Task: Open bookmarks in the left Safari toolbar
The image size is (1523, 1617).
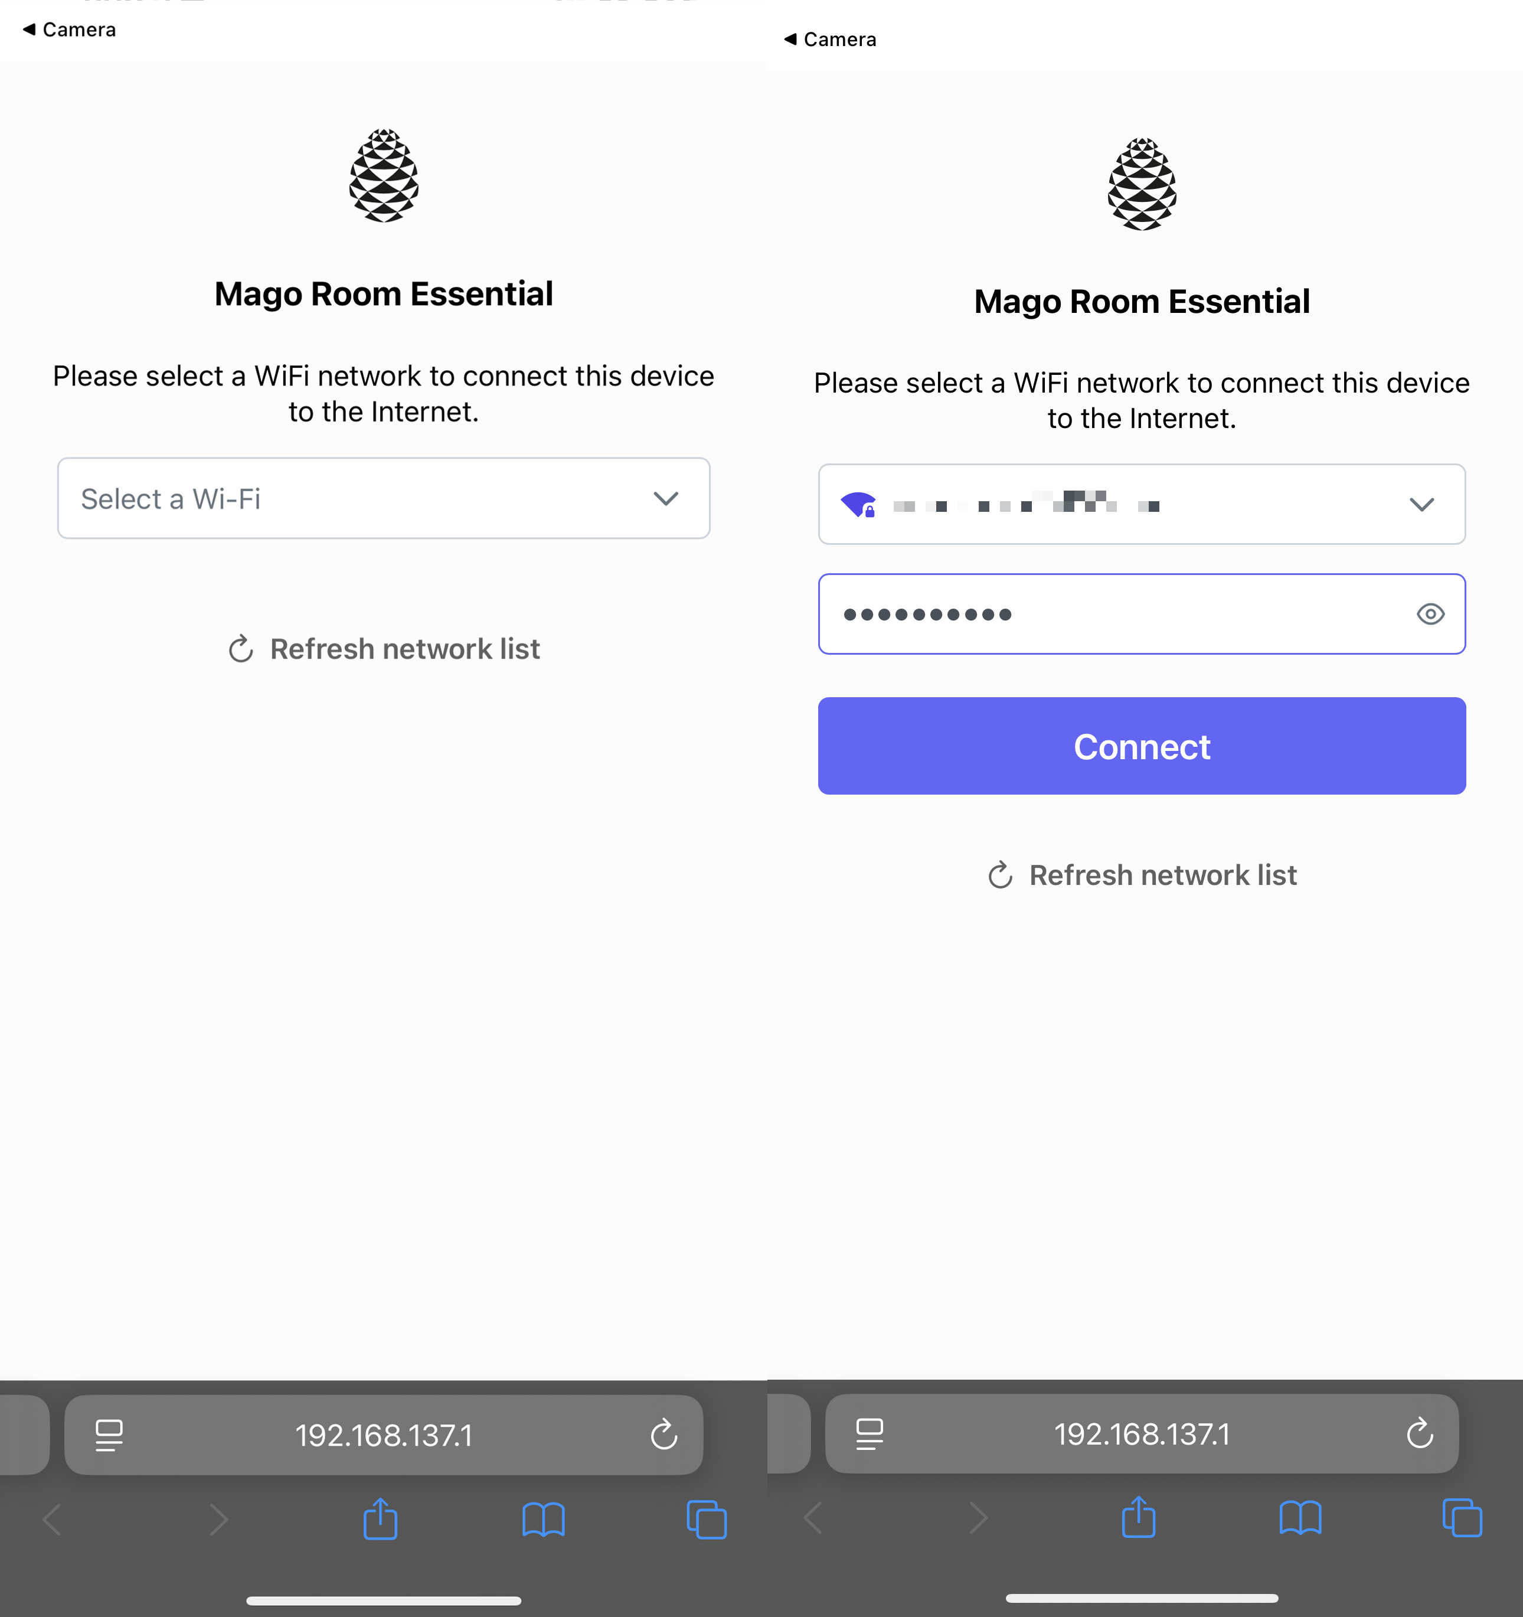Action: [x=543, y=1518]
